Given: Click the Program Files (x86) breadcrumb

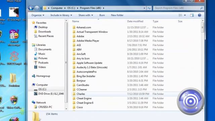Looking at the screenshot, I should point(90,8).
